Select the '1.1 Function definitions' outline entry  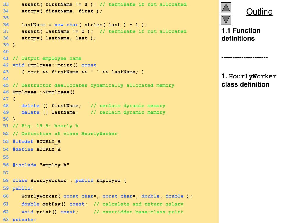[241, 34]
